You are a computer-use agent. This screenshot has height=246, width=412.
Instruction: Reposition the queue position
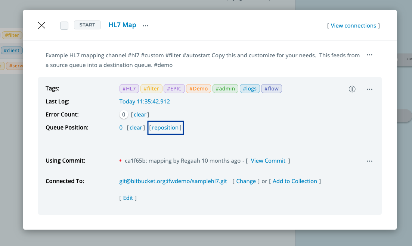point(165,128)
